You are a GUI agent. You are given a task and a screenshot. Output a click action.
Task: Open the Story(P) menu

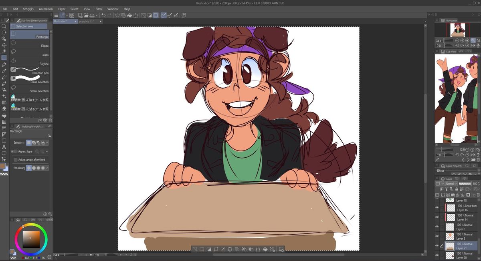coord(28,9)
